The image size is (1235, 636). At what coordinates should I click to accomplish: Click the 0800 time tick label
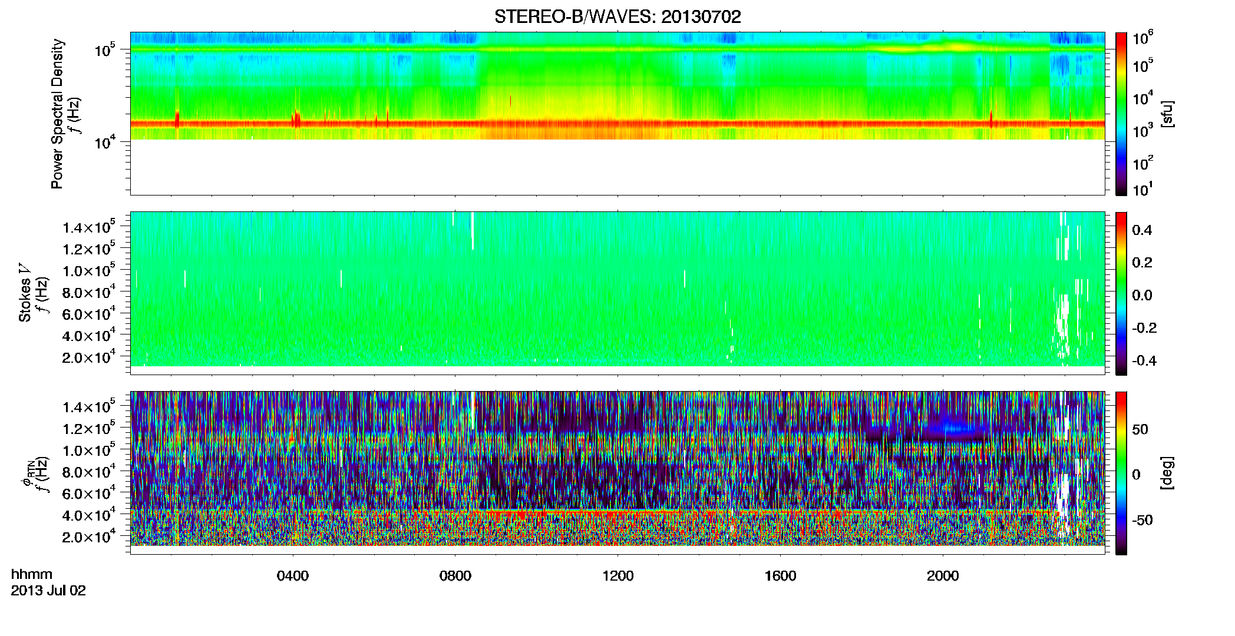click(455, 576)
